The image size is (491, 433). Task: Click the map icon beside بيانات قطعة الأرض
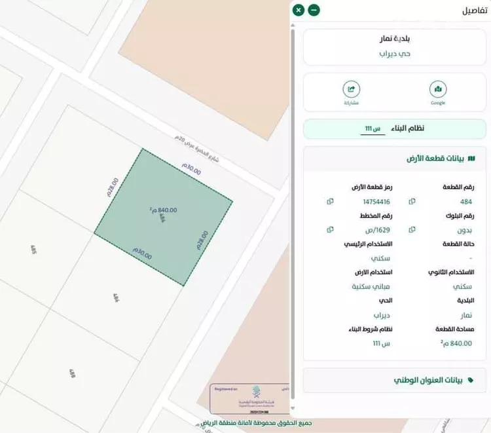(471, 159)
